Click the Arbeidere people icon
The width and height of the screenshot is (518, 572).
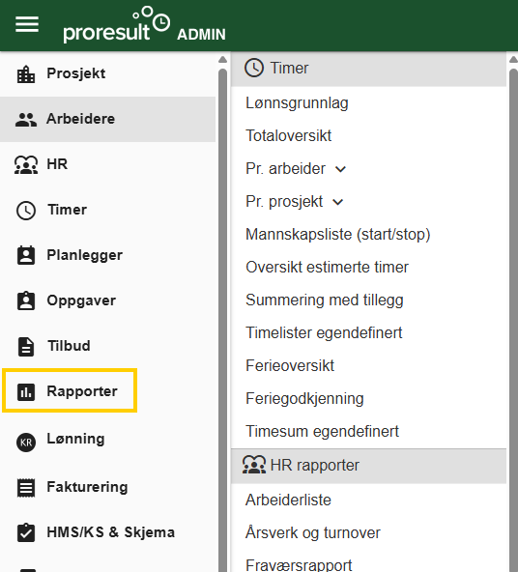(x=26, y=120)
